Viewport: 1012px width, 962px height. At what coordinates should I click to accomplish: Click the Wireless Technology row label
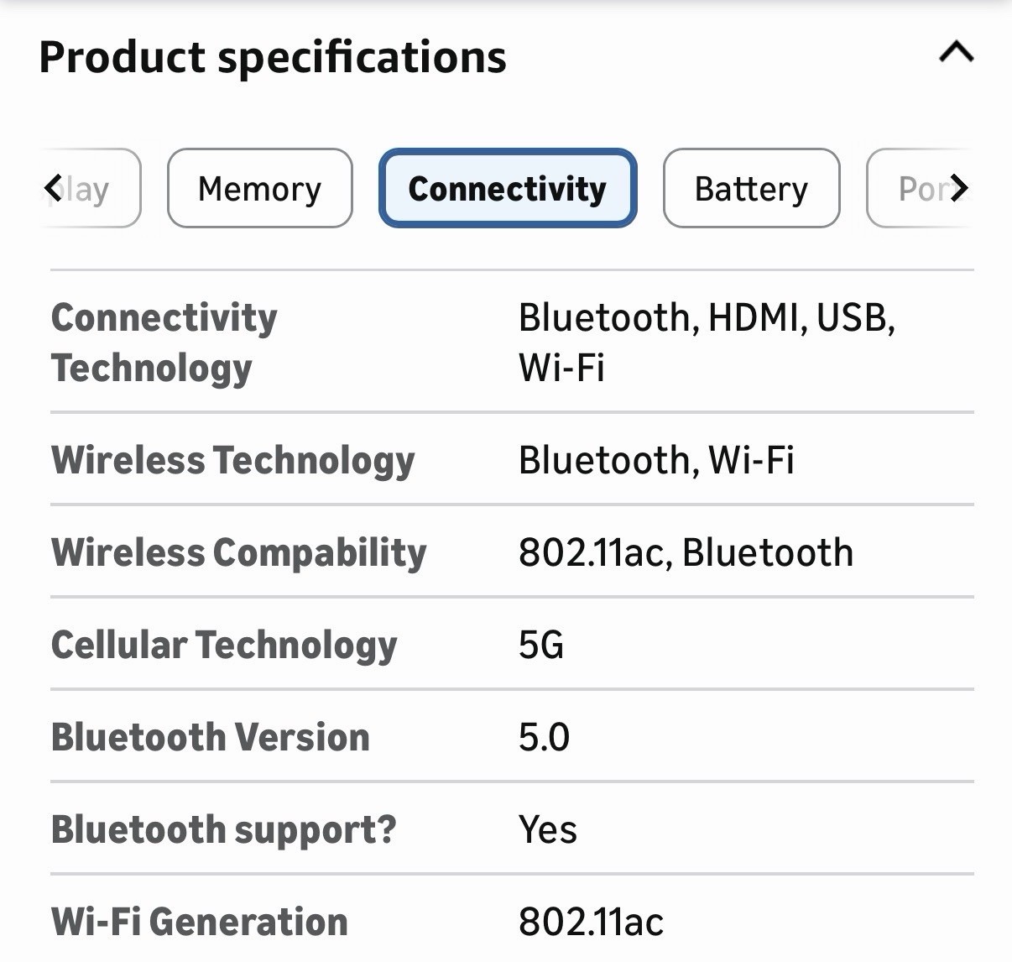click(233, 460)
